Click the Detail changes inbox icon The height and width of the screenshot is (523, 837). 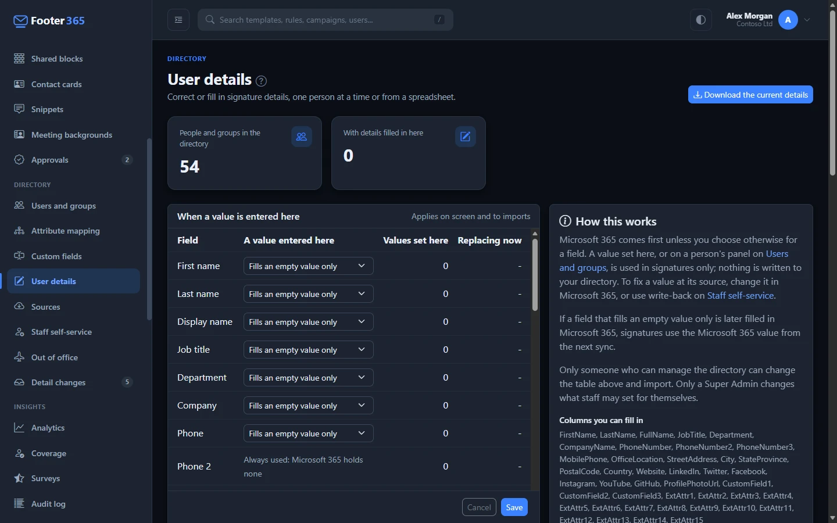[19, 382]
